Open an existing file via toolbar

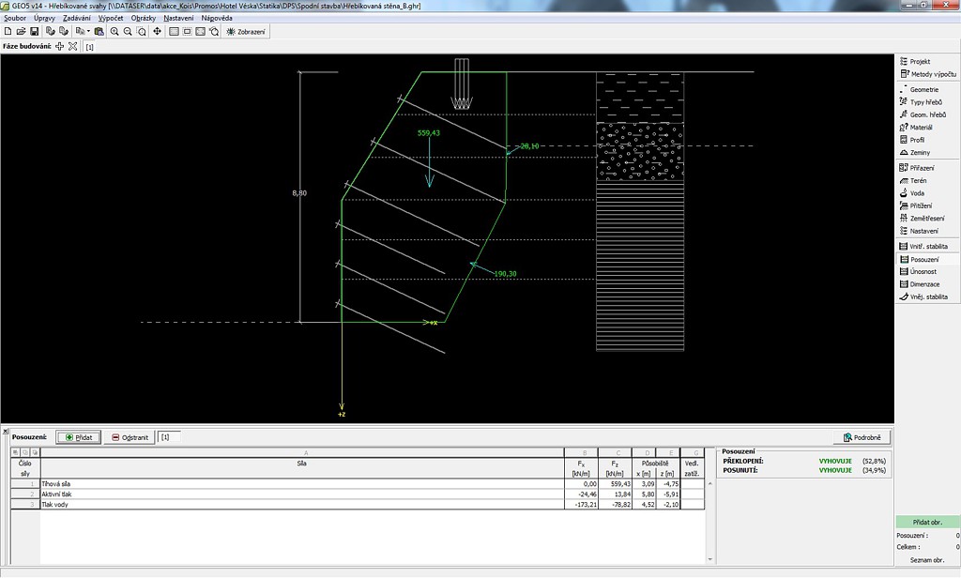(x=20, y=31)
